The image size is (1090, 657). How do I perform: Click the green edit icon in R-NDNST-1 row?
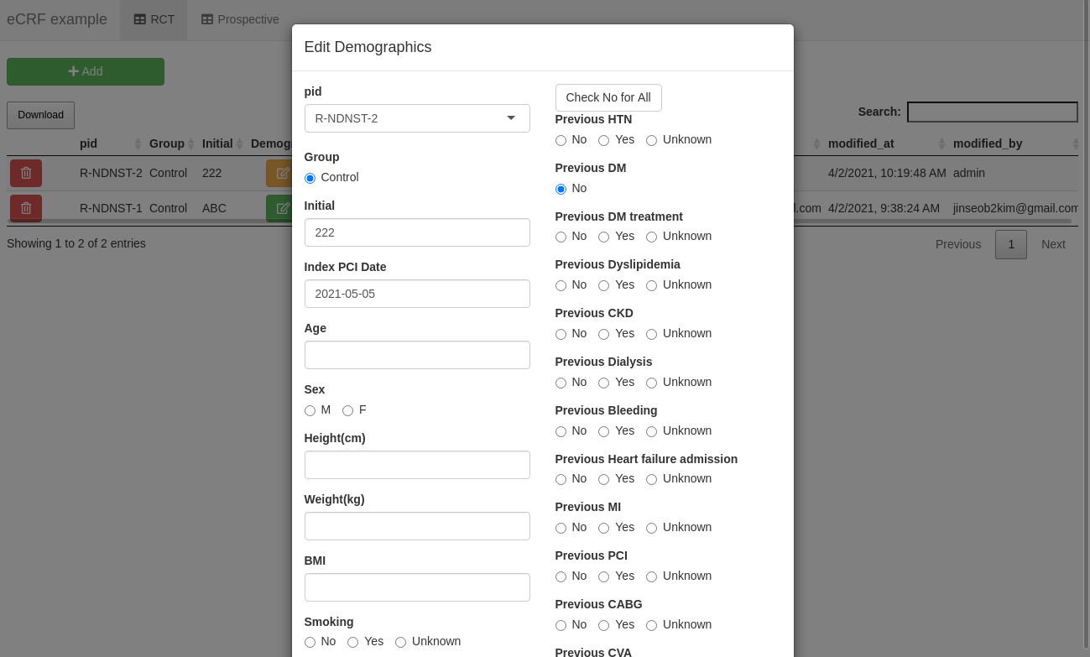[x=279, y=208]
